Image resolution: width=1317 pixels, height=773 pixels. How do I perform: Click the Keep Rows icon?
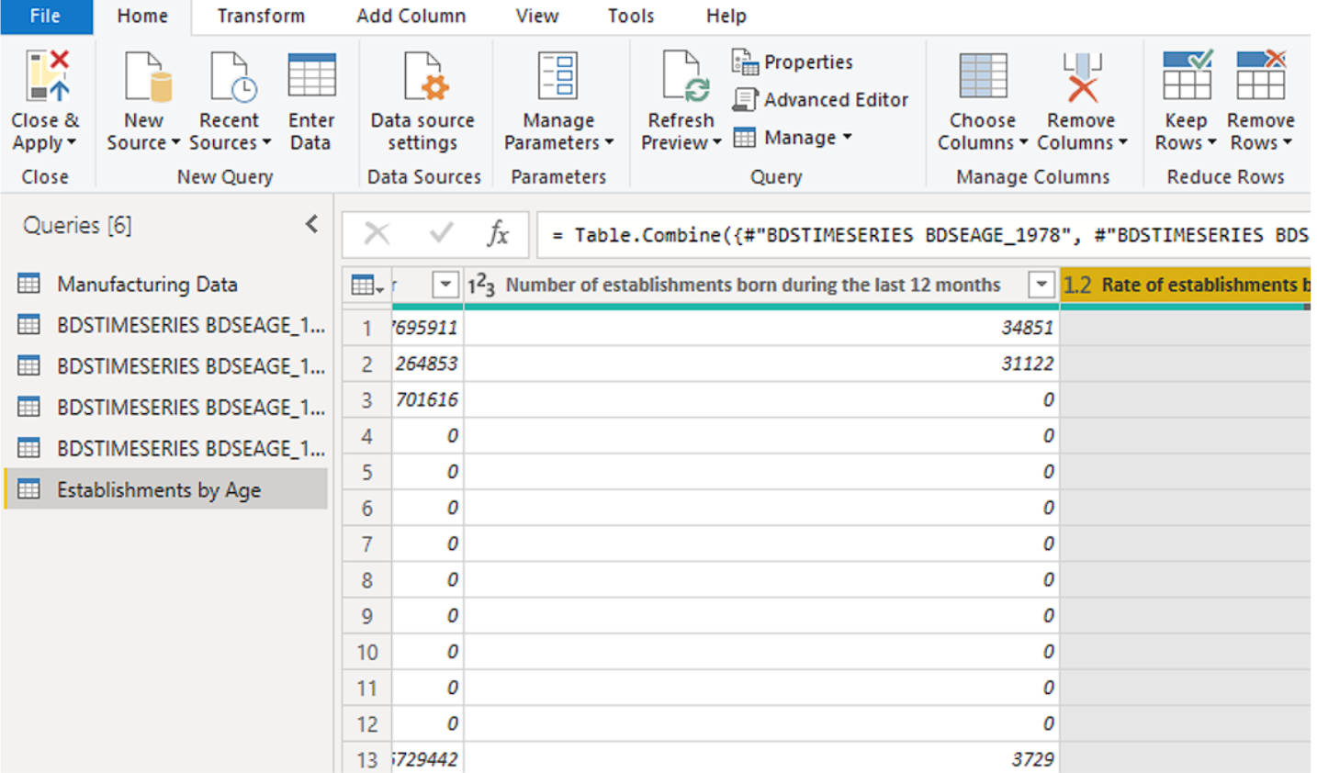pyautogui.click(x=1187, y=75)
